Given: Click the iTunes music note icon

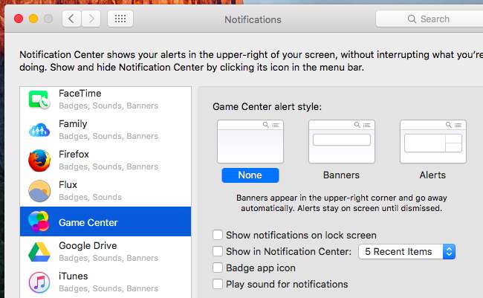Looking at the screenshot, I should point(39,282).
